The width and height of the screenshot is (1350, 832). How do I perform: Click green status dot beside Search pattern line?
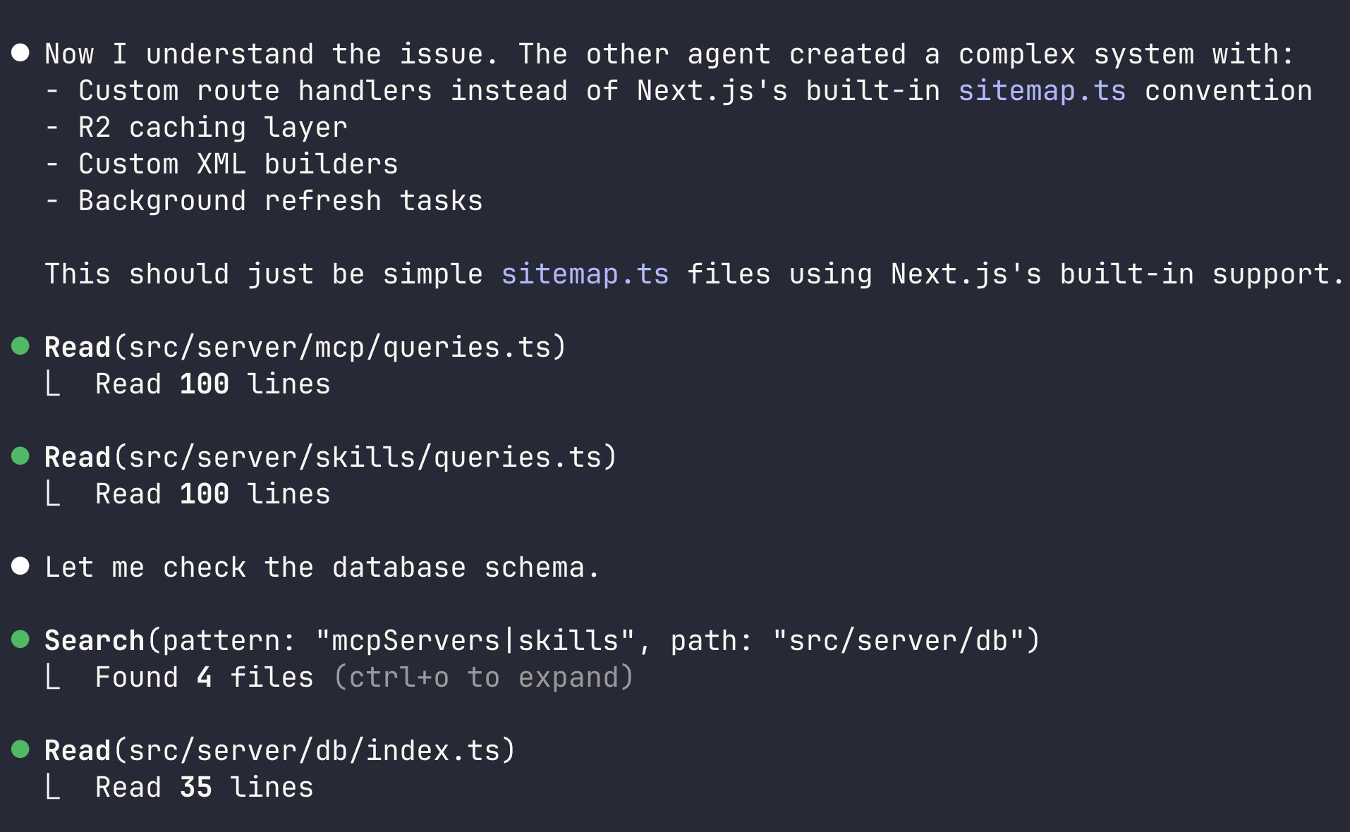pyautogui.click(x=20, y=639)
